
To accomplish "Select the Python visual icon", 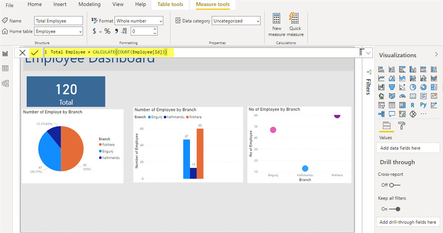I will [423, 105].
